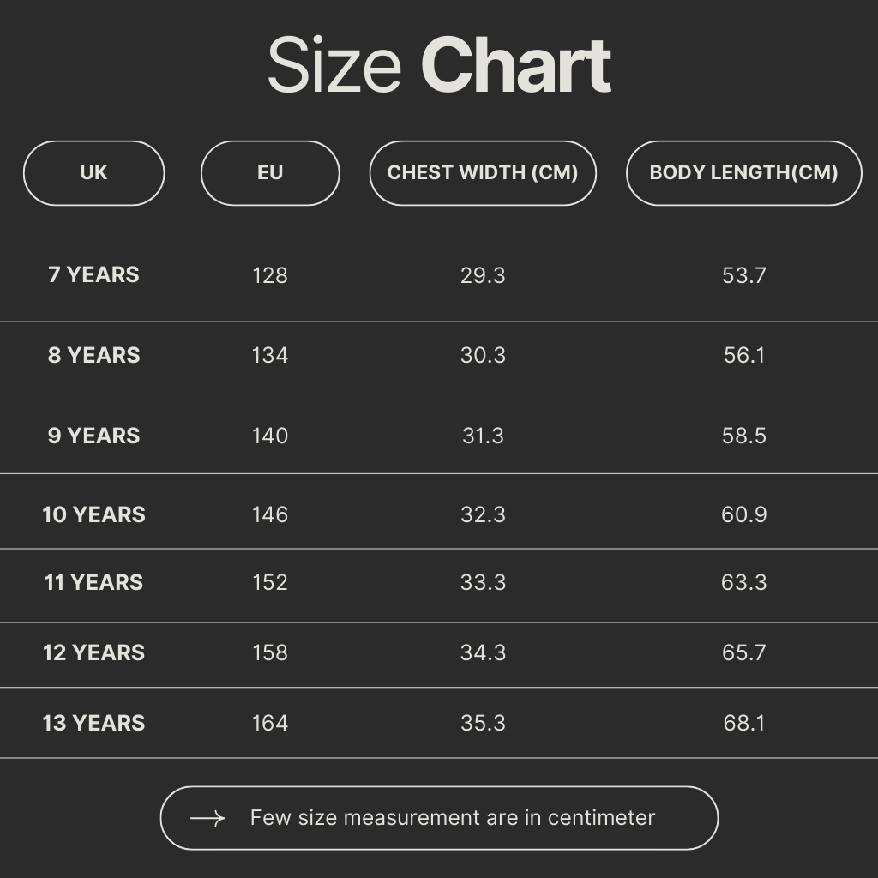The height and width of the screenshot is (878, 878).
Task: Click body length value 53.7
Action: pos(743,275)
